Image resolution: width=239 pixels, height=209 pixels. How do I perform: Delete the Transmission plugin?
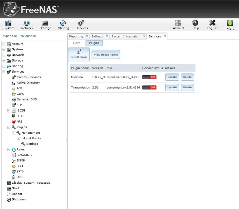point(187,87)
